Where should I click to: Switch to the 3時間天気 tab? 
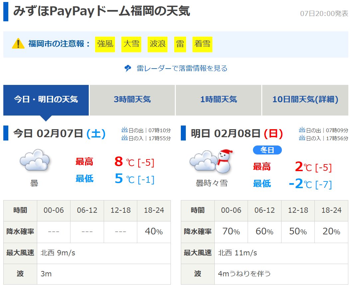132,100
